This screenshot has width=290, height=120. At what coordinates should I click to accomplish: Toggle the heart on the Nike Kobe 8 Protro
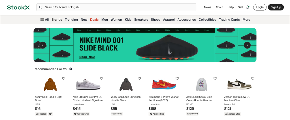click(177, 79)
